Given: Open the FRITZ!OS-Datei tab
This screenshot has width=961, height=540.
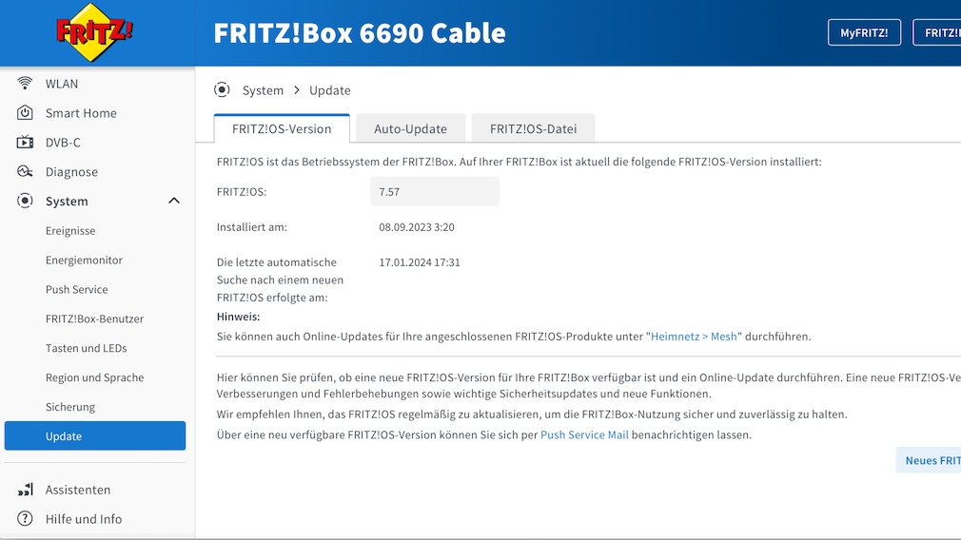Looking at the screenshot, I should (x=533, y=129).
